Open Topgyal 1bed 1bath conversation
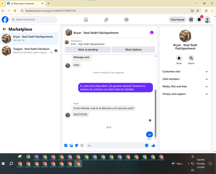The image size is (216, 174). [29, 51]
